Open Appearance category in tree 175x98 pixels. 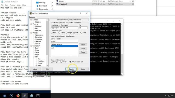(39, 35)
